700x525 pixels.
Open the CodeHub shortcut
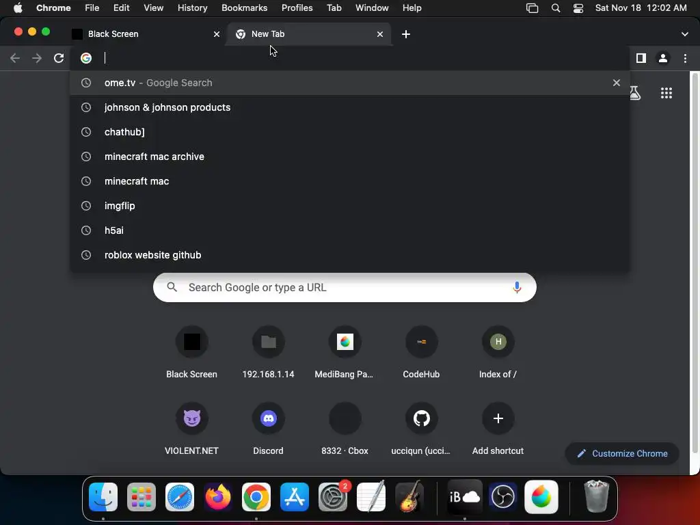coord(421,353)
